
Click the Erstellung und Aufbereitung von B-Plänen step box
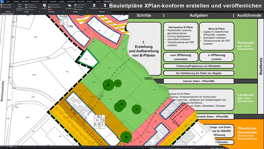coord(144,49)
